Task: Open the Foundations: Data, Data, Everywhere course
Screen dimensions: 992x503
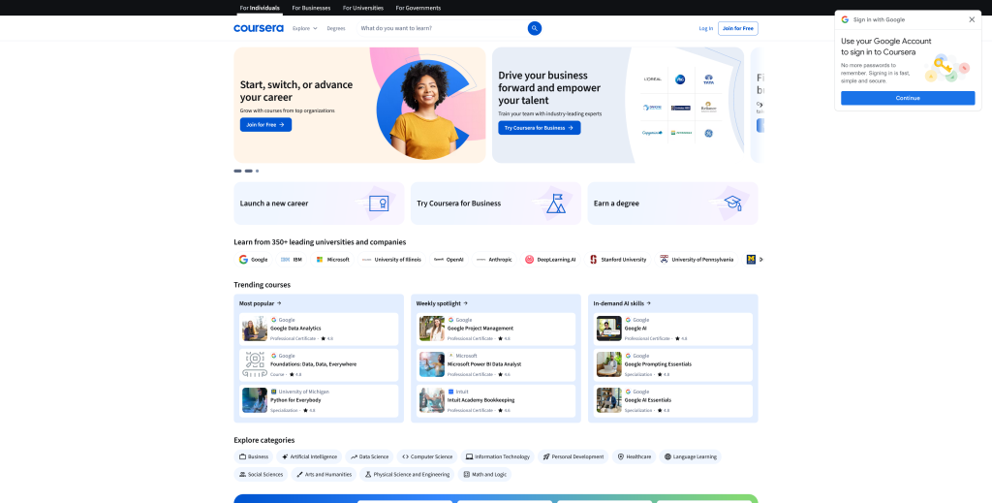Action: [x=319, y=365]
